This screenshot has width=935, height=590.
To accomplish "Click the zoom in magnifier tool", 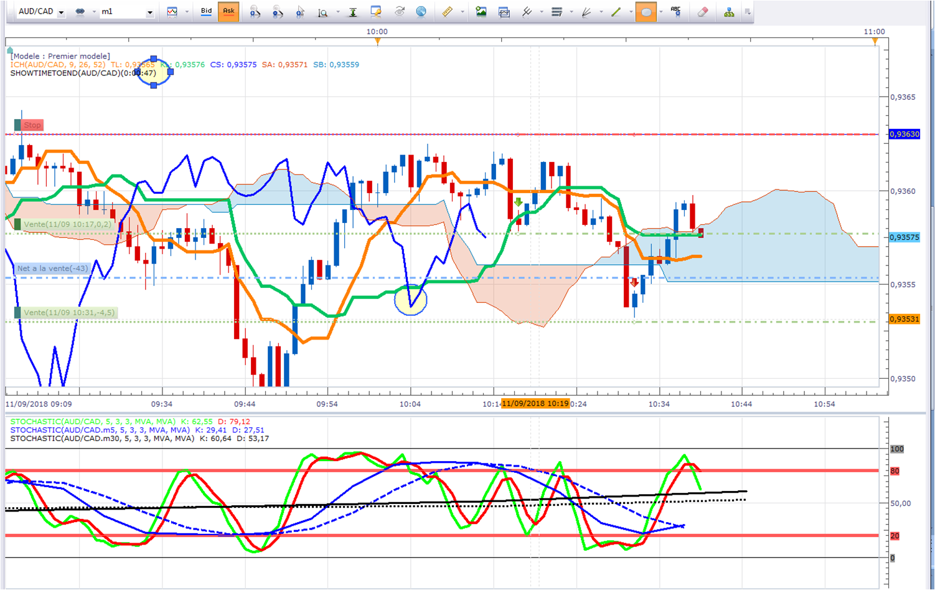I will pos(255,12).
